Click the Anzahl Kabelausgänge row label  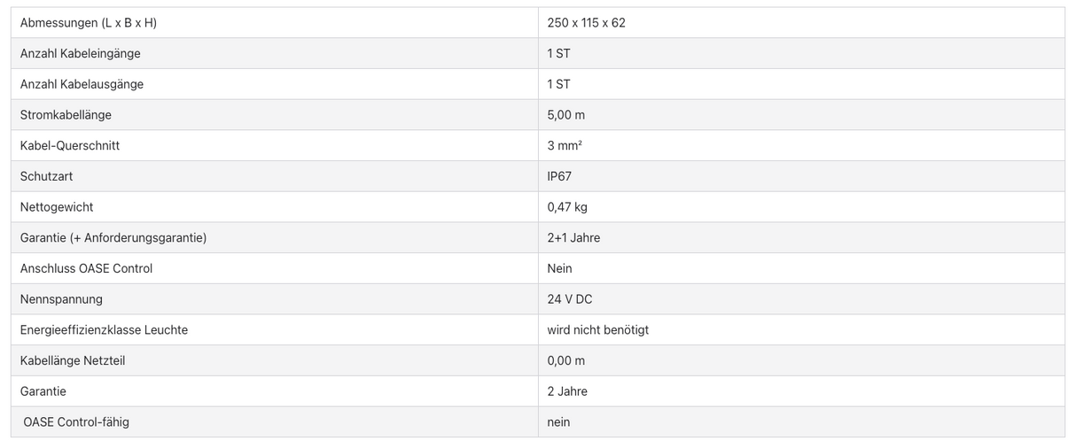82,84
